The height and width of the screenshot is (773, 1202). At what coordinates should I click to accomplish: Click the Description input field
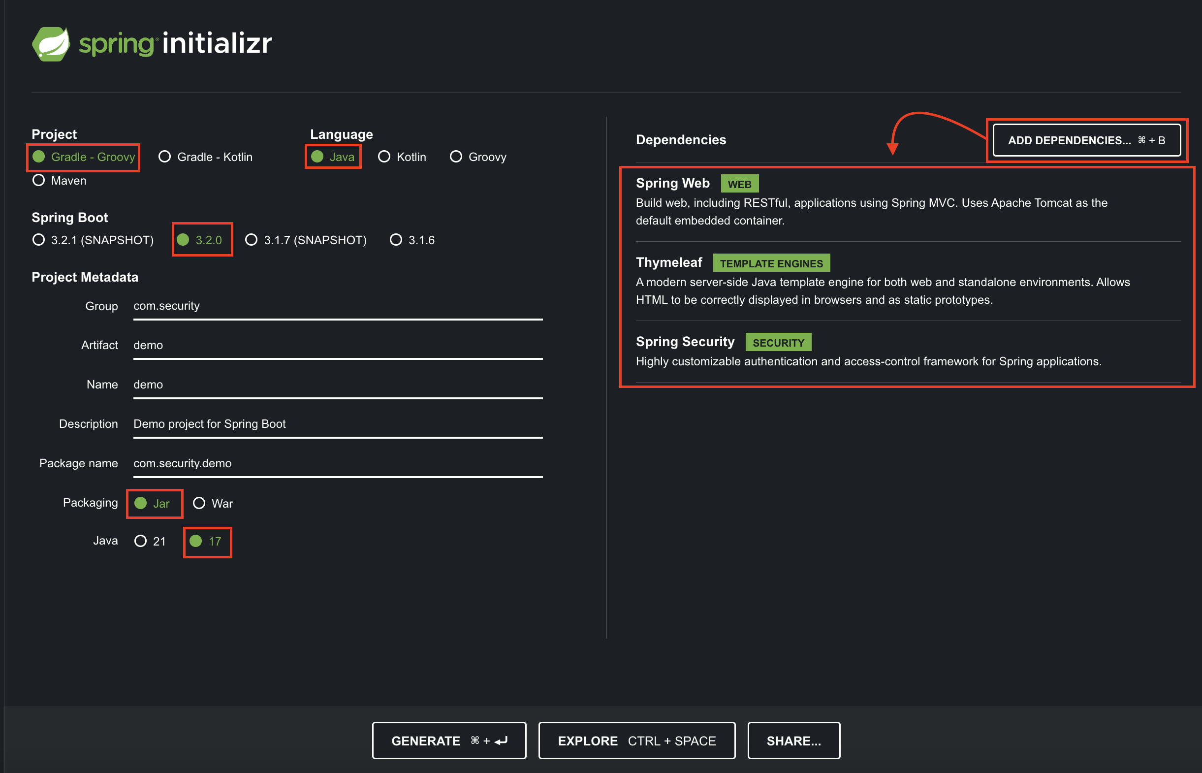tap(337, 424)
